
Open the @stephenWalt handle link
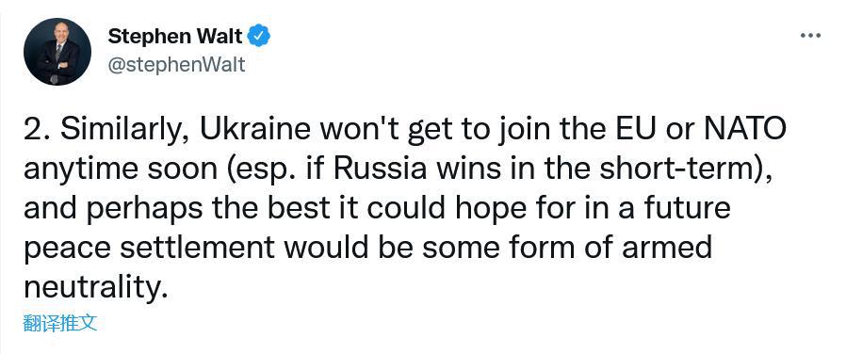click(x=176, y=65)
